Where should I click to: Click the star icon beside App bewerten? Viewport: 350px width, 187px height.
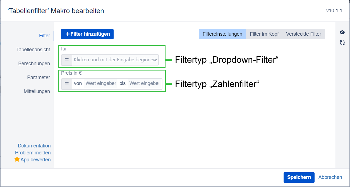tap(17, 159)
